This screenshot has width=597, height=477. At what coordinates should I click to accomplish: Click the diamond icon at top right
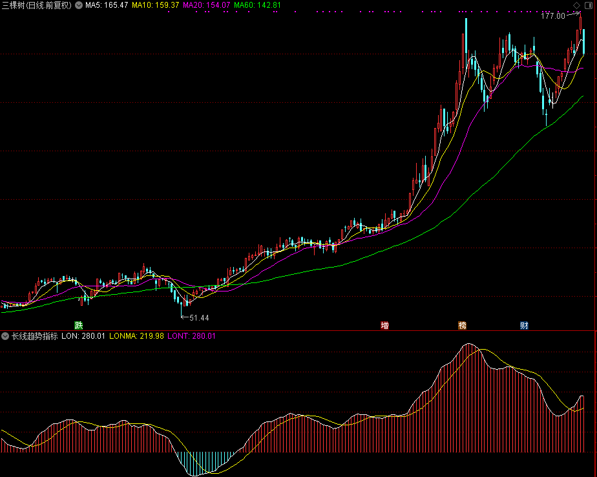(576, 5)
